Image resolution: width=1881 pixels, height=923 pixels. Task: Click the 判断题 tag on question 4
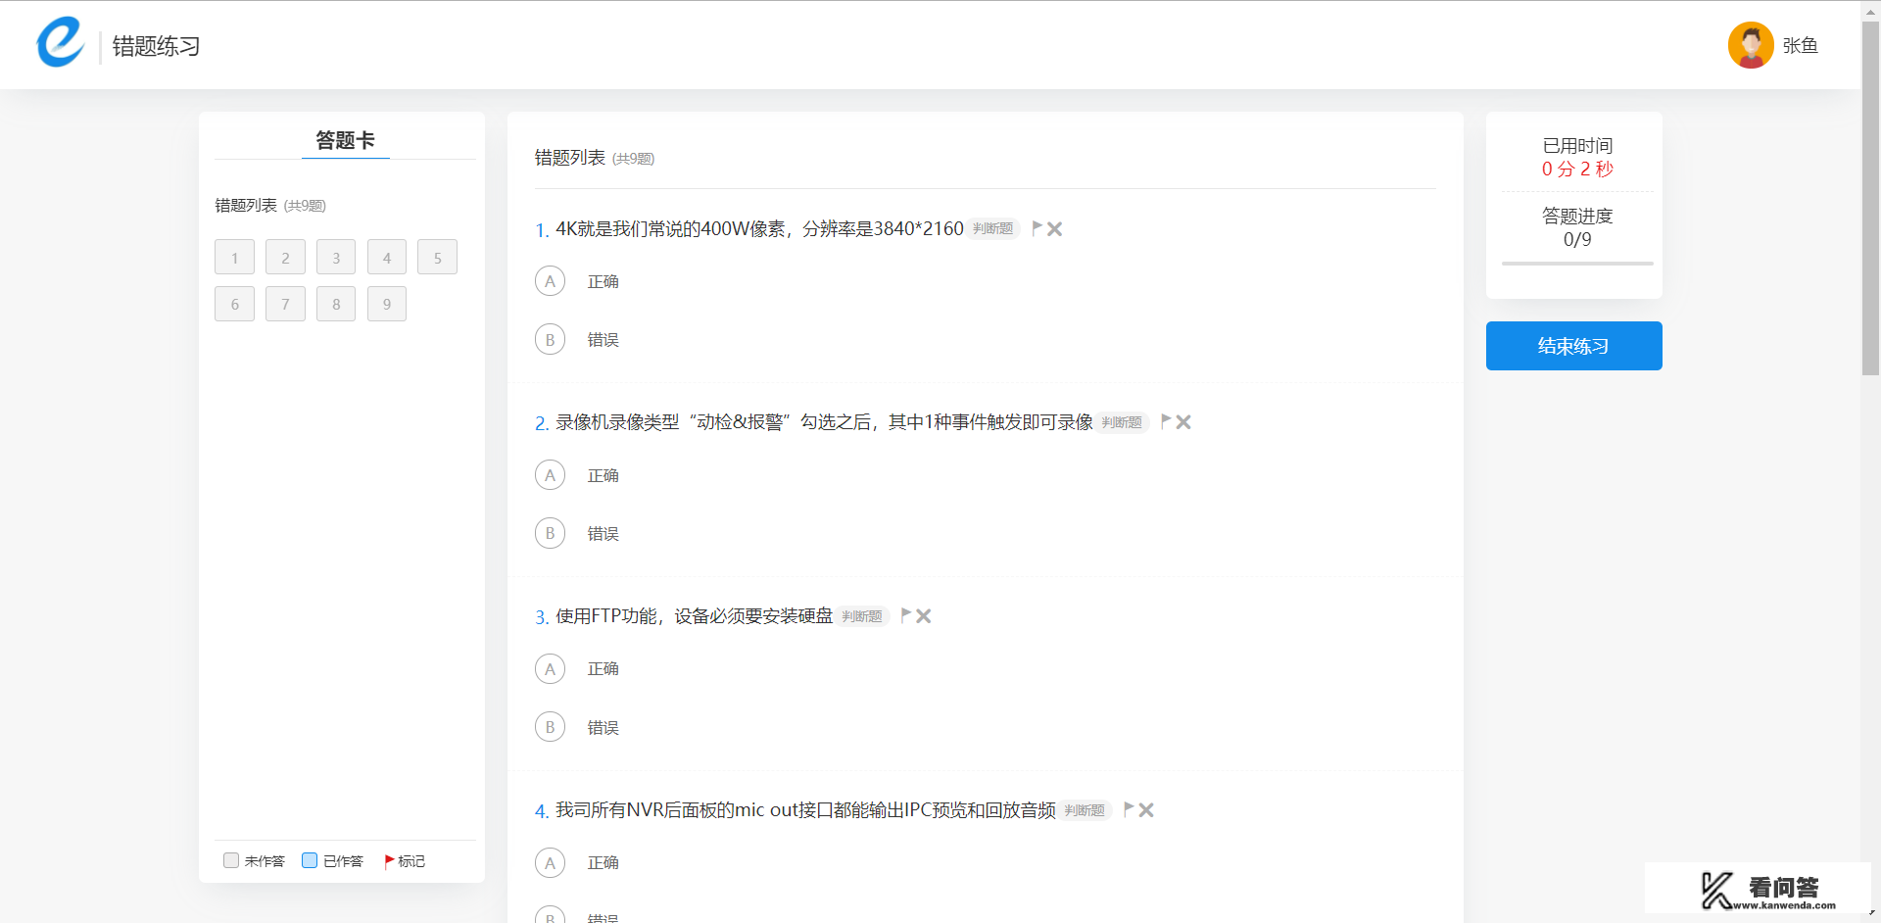coord(1085,810)
